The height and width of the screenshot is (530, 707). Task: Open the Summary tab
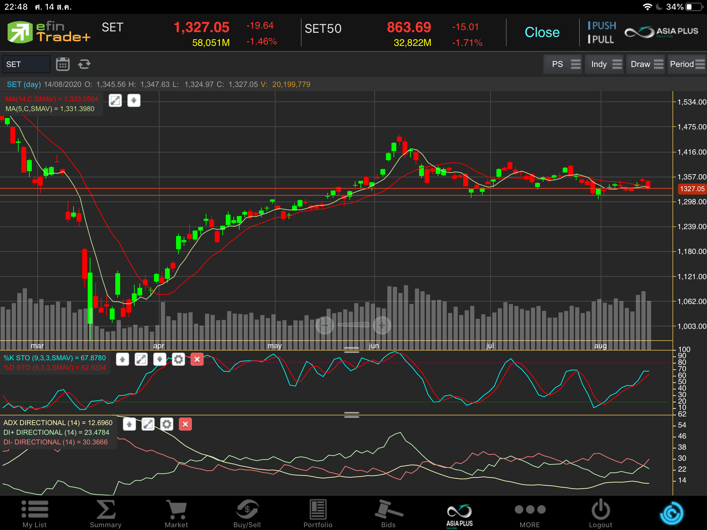click(x=106, y=513)
